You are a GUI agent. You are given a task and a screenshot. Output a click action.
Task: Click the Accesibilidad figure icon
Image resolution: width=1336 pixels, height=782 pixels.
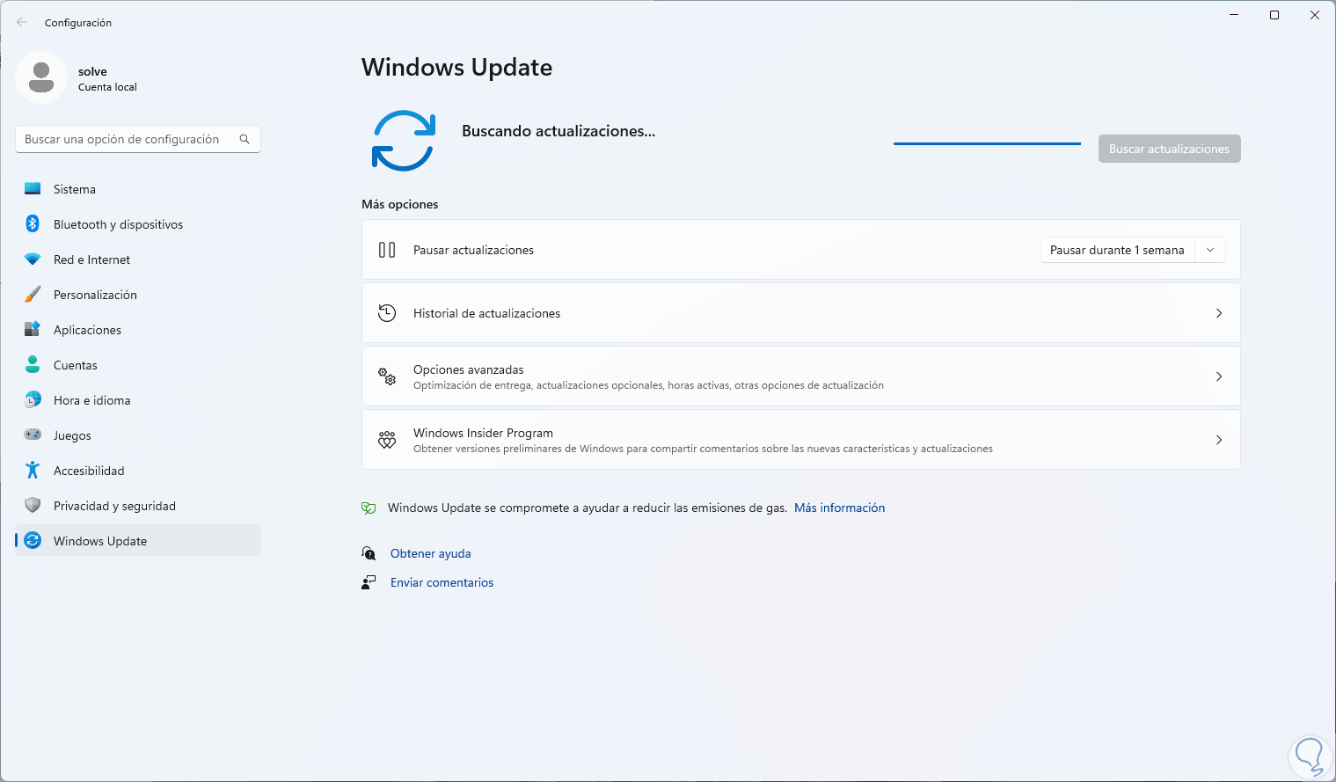(33, 471)
